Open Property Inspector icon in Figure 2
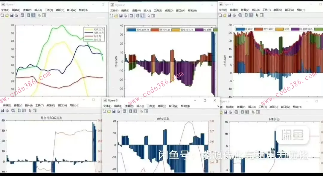323x176 pixels. point(153,16)
